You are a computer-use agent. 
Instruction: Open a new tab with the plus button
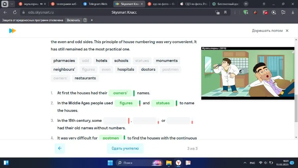(246, 4)
